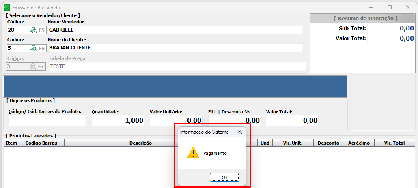
Task: Click the Código Barras column header
Action: [x=41, y=143]
